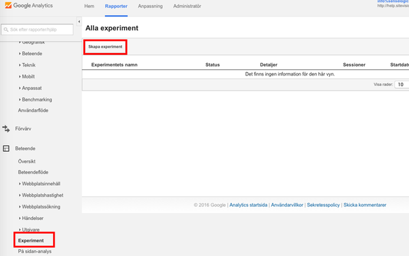Screen dimensions: 409x256
Task: Expand the Webbplatshastighet section
Action: [x=41, y=195]
